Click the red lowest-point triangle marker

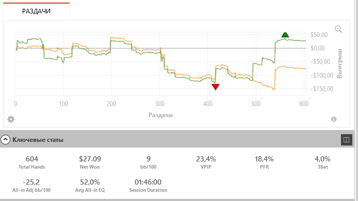click(x=216, y=87)
